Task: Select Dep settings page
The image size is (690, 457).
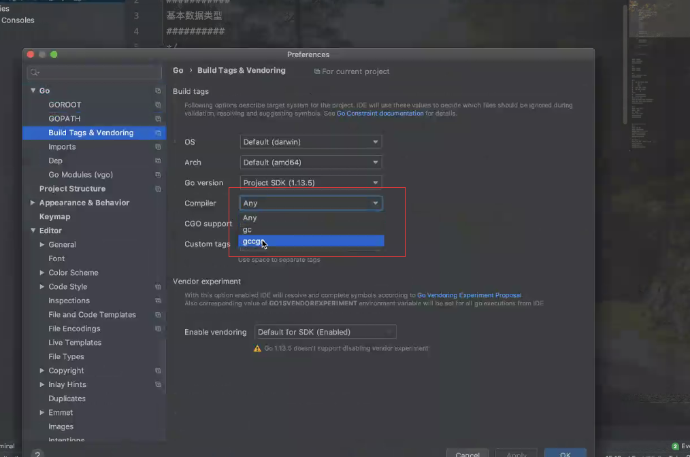Action: point(55,161)
